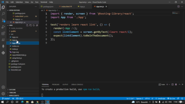185x104 pixels.
Task: Expand the Outline section
Action: (12, 90)
